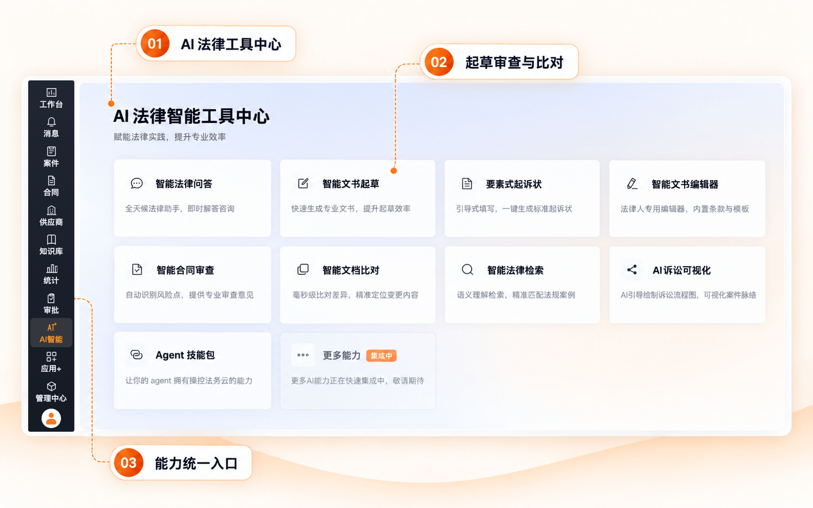View 统计 bar chart icon
The height and width of the screenshot is (508, 813).
(x=52, y=268)
